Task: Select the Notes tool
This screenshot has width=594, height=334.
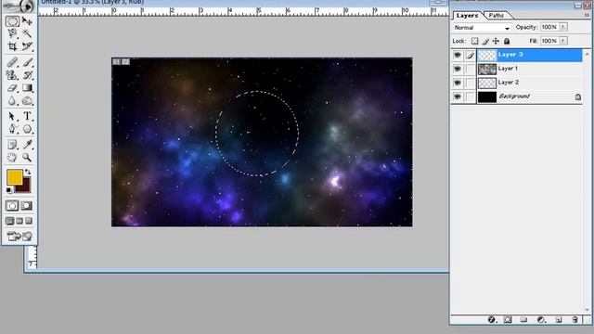Action: pyautogui.click(x=12, y=145)
